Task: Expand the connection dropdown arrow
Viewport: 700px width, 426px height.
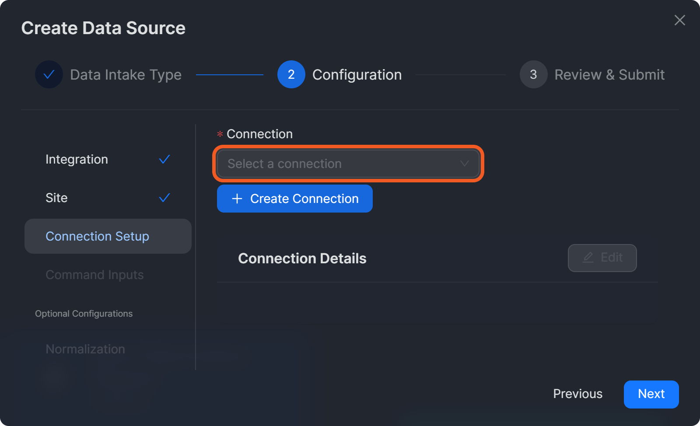Action: coord(464,164)
